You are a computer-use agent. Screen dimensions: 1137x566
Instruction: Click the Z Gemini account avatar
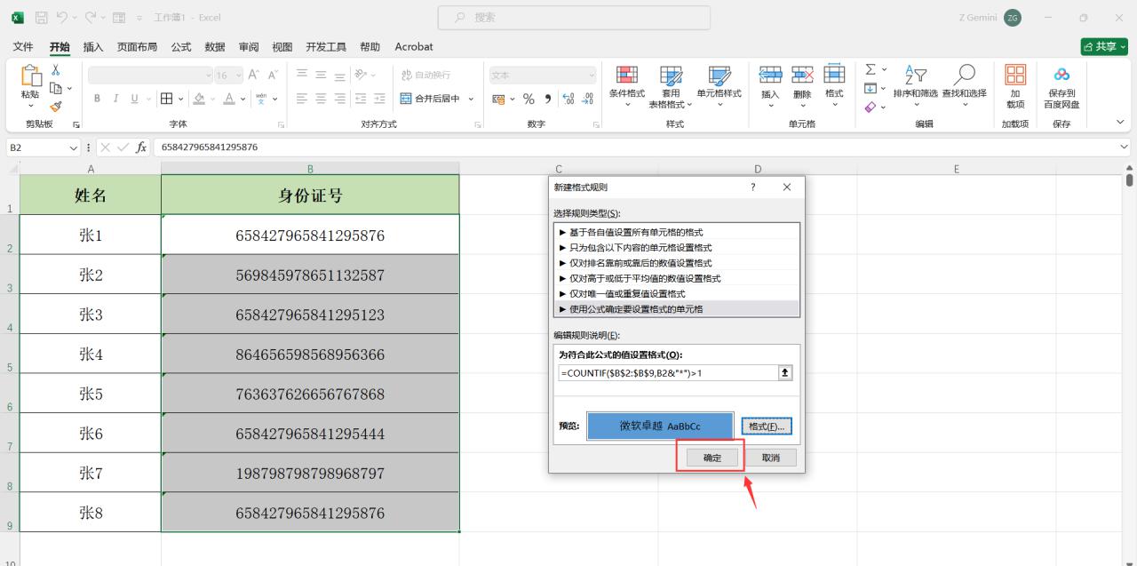coord(1013,18)
